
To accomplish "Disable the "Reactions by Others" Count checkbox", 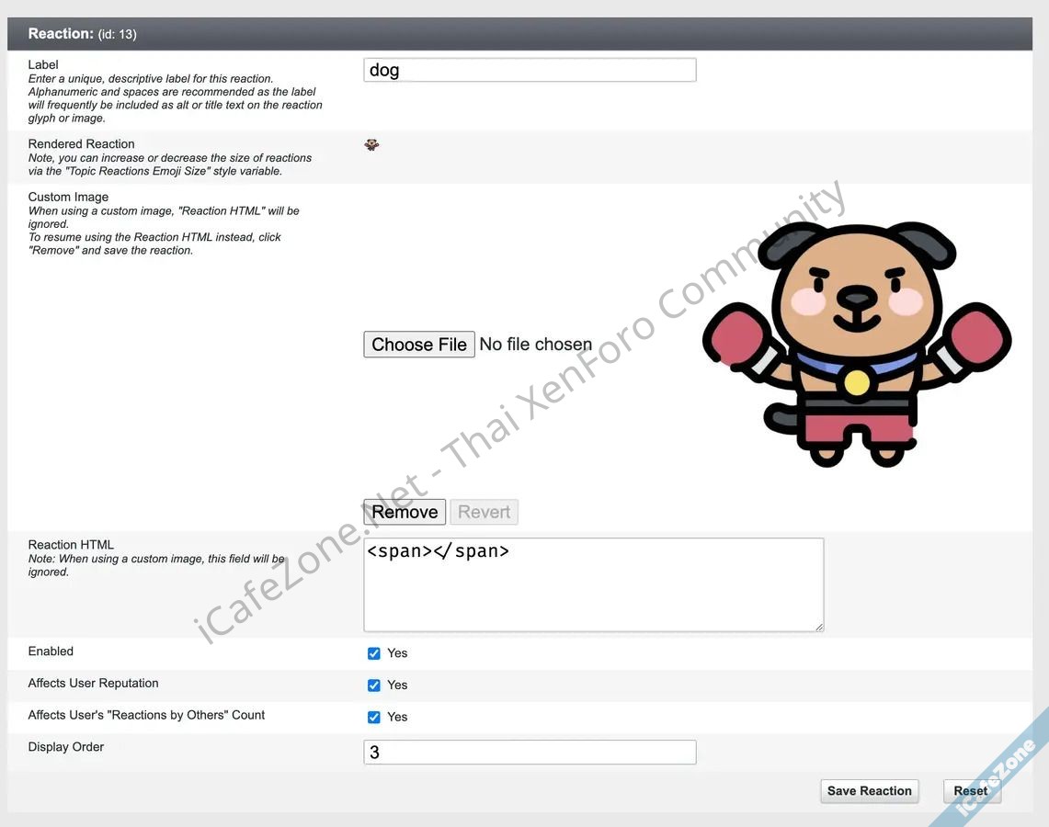I will [374, 718].
